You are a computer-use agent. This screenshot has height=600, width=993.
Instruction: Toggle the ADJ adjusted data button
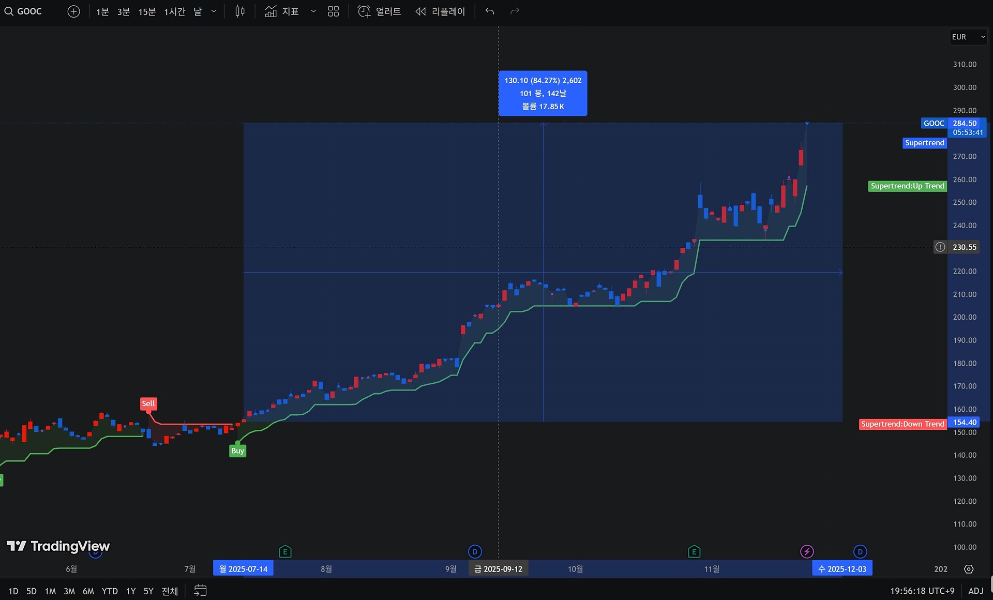pyautogui.click(x=975, y=591)
